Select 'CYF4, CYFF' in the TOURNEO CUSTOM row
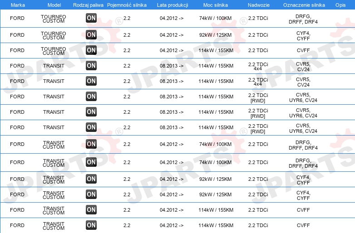This screenshot has width=355, height=233. point(303,36)
